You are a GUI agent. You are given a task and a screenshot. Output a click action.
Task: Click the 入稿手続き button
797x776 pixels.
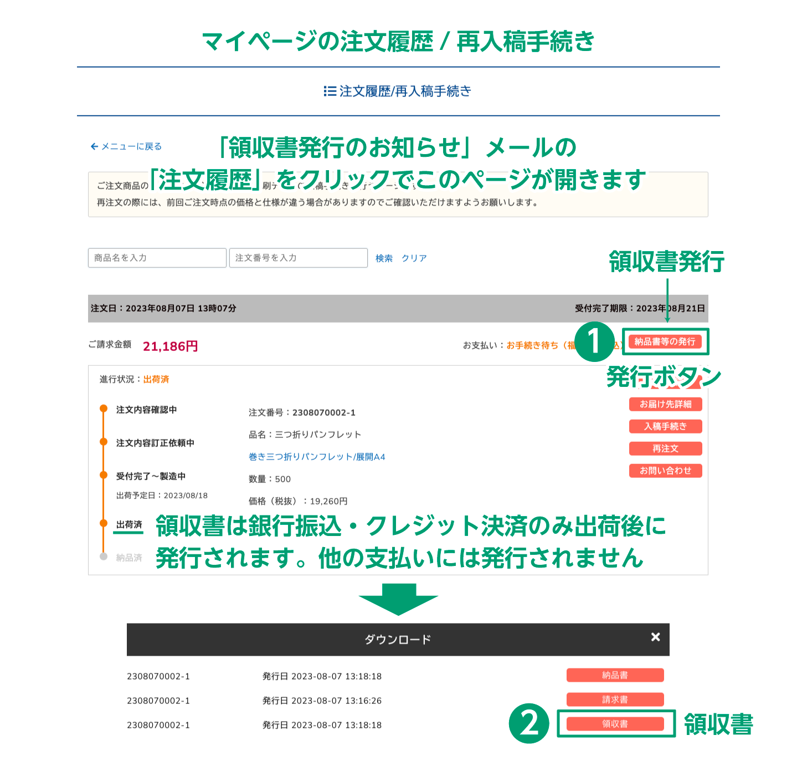click(x=665, y=426)
